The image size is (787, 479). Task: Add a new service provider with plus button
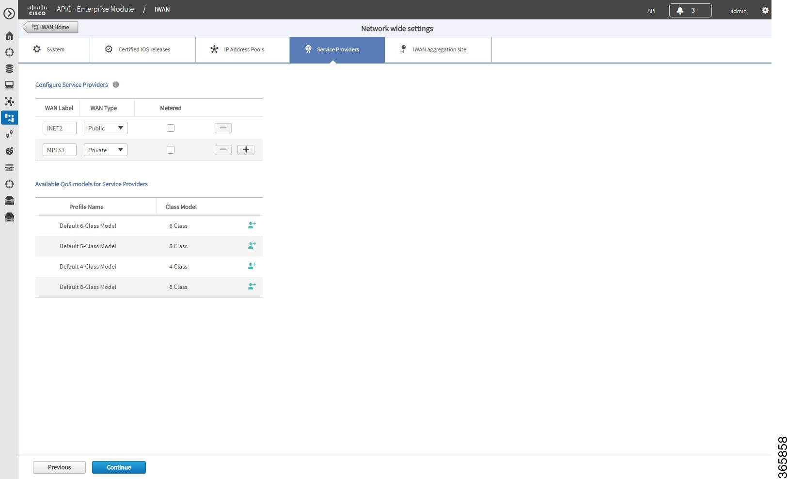[x=246, y=150]
